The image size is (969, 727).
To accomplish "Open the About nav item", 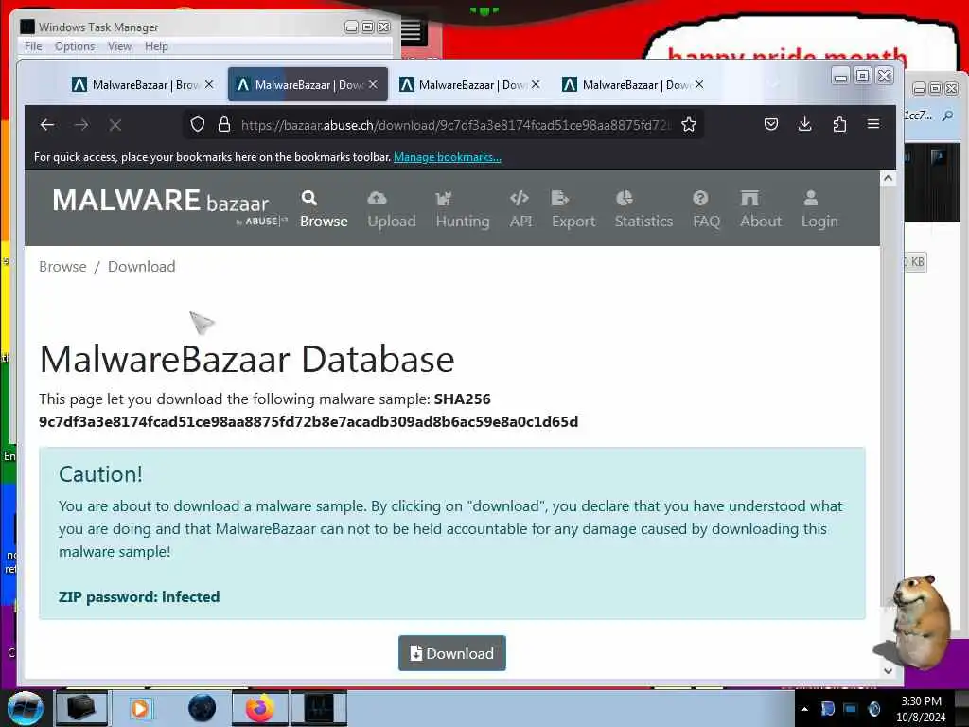I will click(761, 209).
